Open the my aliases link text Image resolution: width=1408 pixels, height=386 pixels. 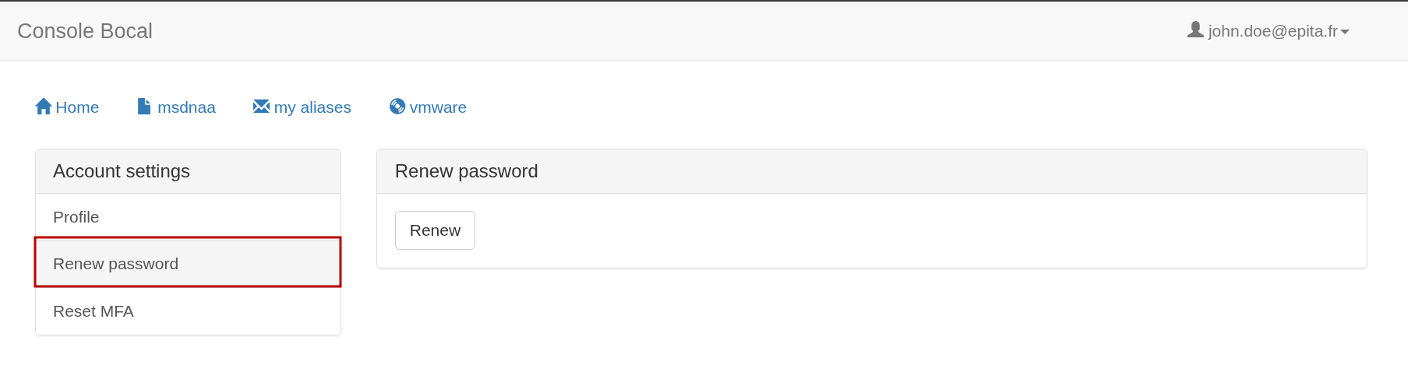click(x=312, y=107)
